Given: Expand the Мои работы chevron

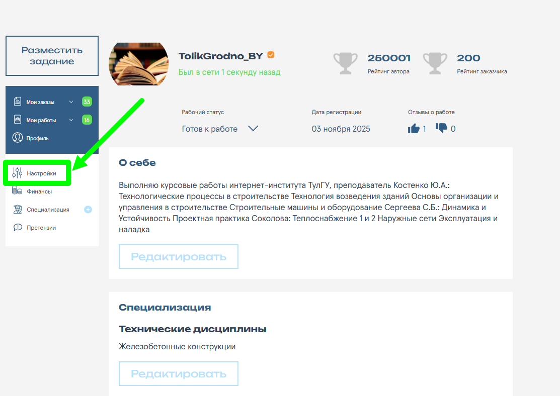Looking at the screenshot, I should pos(71,120).
